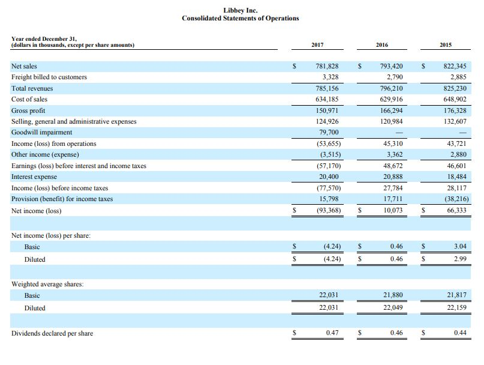Image resolution: width=484 pixels, height=365 pixels.
Task: Click the 2017 column header
Action: click(x=318, y=44)
